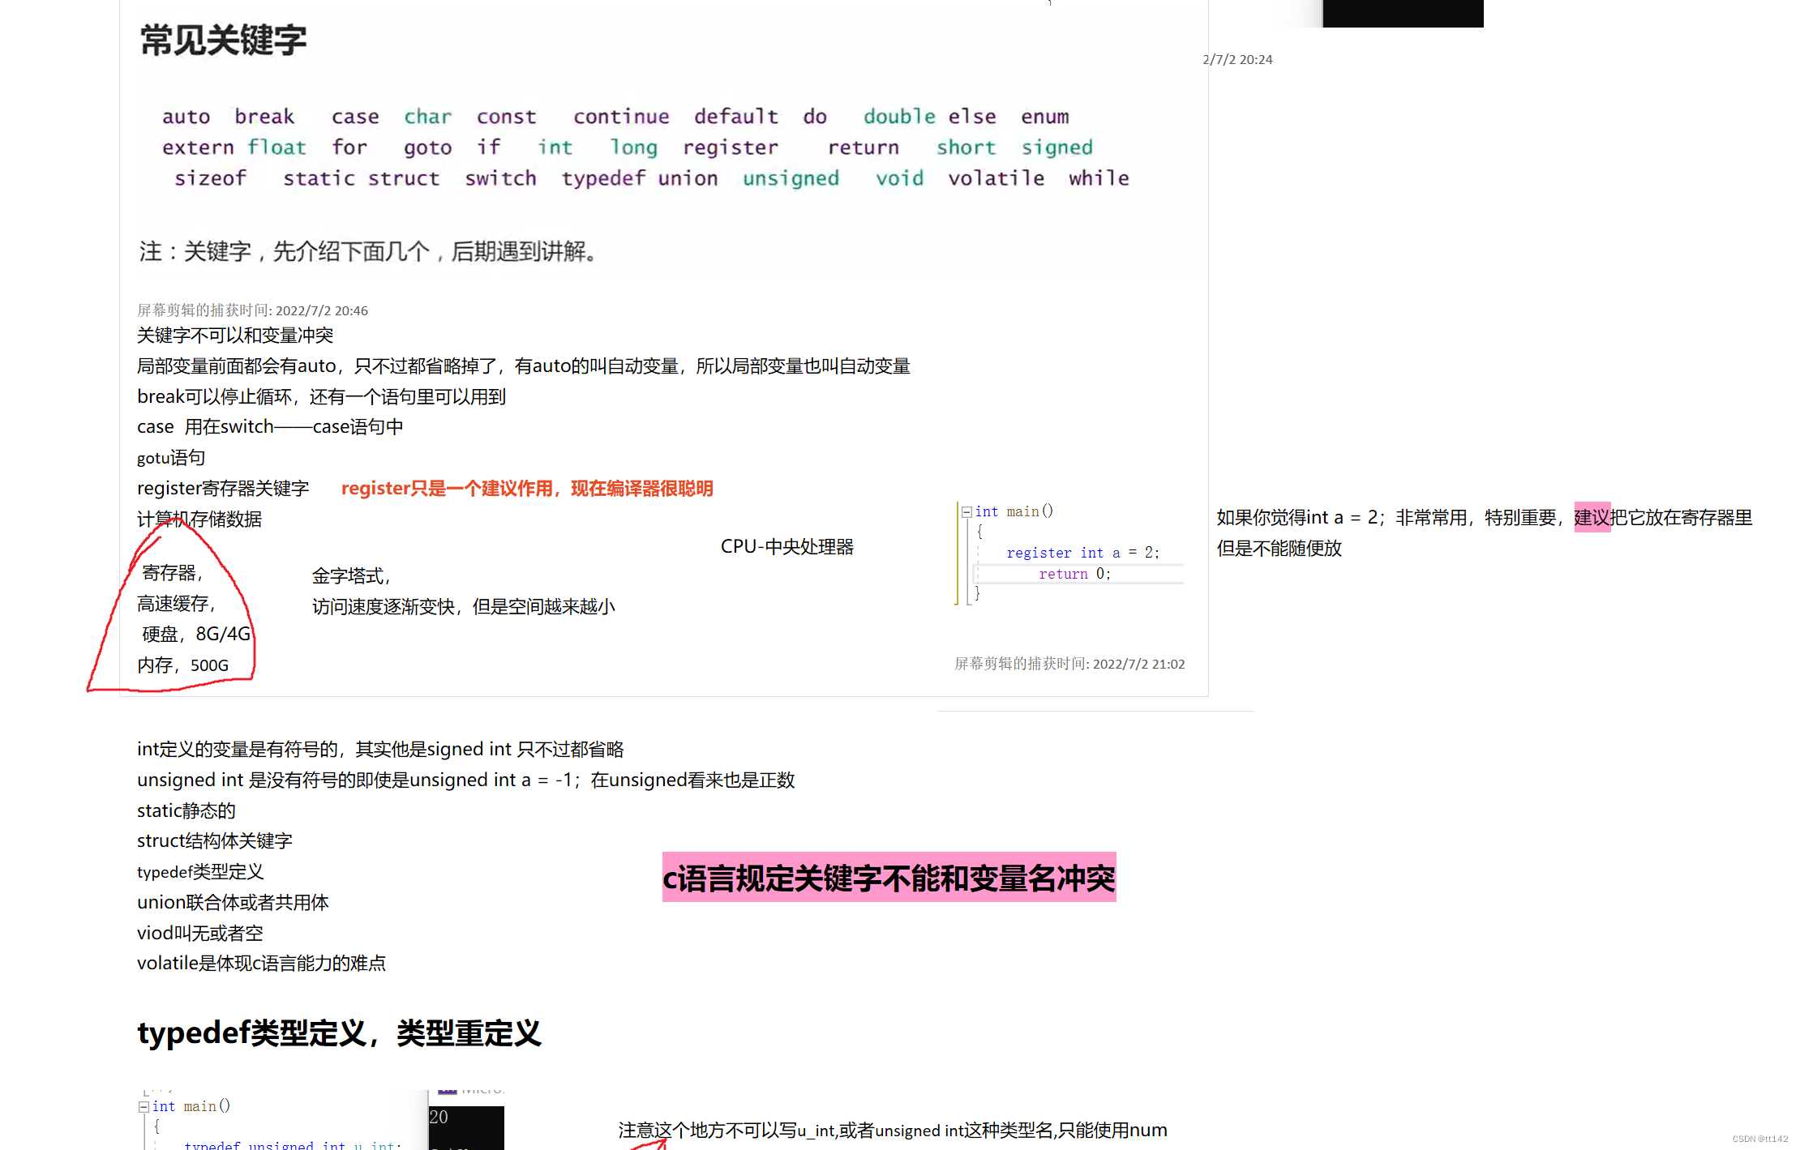Screen dimensions: 1800x1150
Task: Collapse the typedef int main() code block
Action: tap(143, 1105)
